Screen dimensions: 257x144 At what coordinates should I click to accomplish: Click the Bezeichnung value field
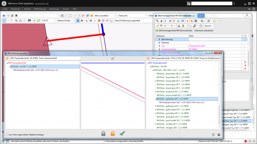[x=215, y=39]
